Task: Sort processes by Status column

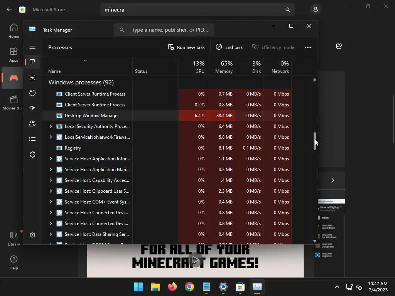Action: (156, 67)
